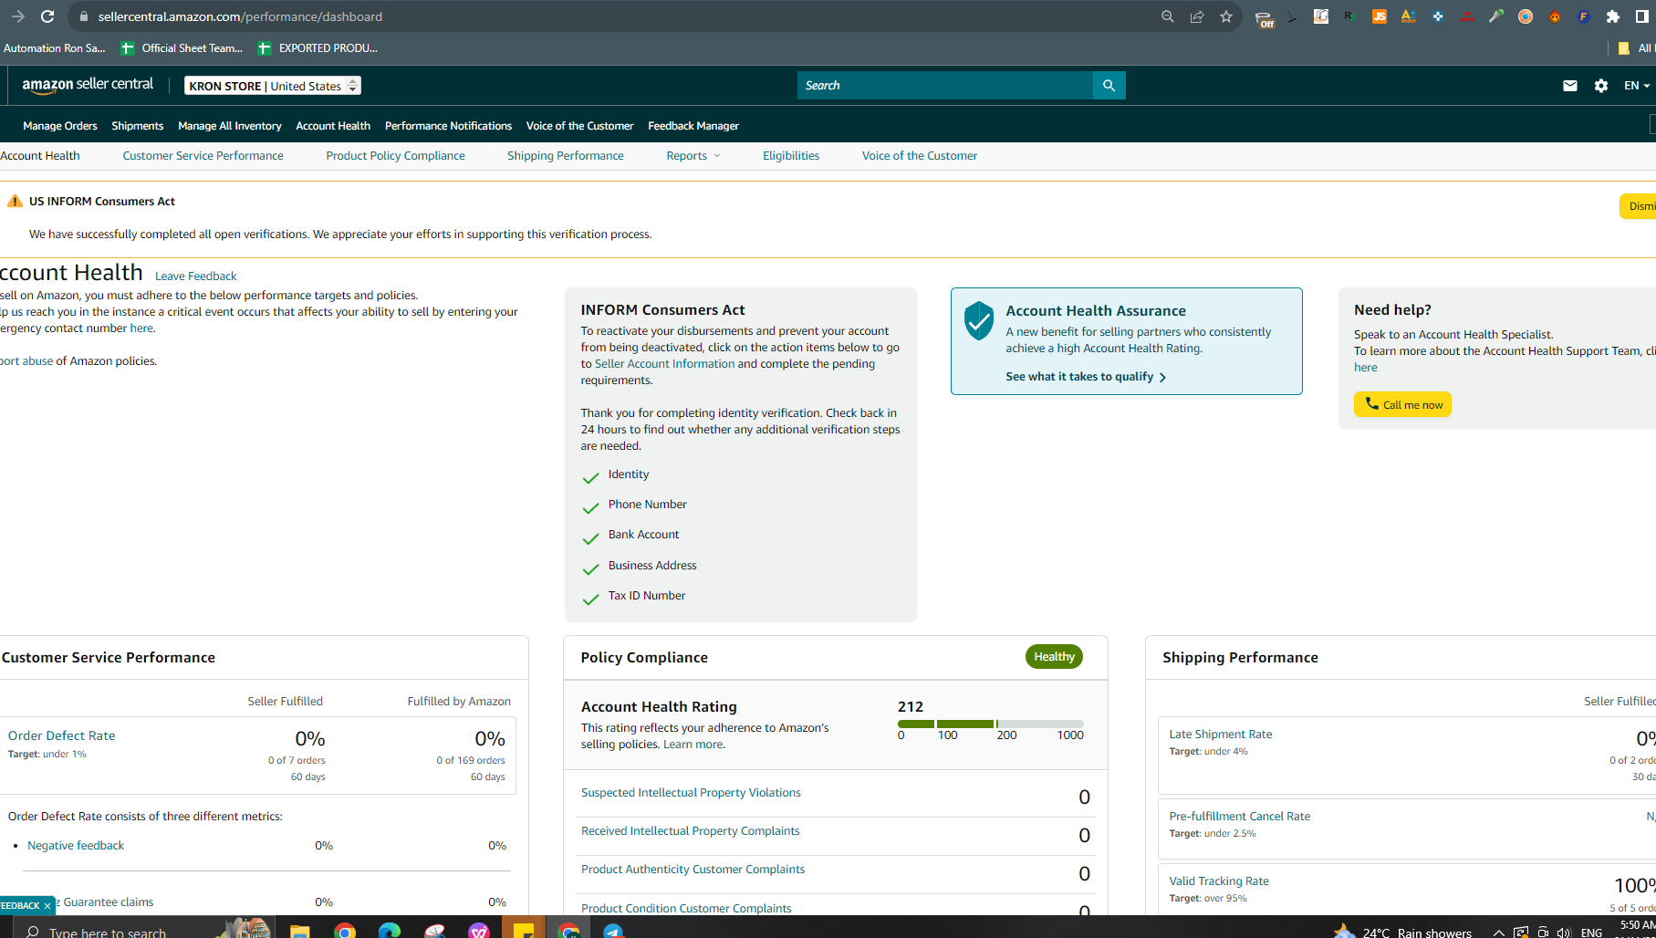Click the Late Shipment Rate link
The height and width of the screenshot is (938, 1656).
(1220, 735)
